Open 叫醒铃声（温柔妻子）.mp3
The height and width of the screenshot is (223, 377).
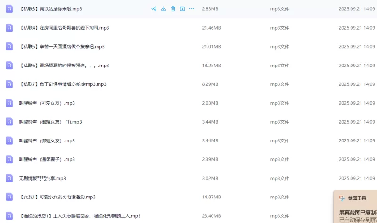point(47,159)
